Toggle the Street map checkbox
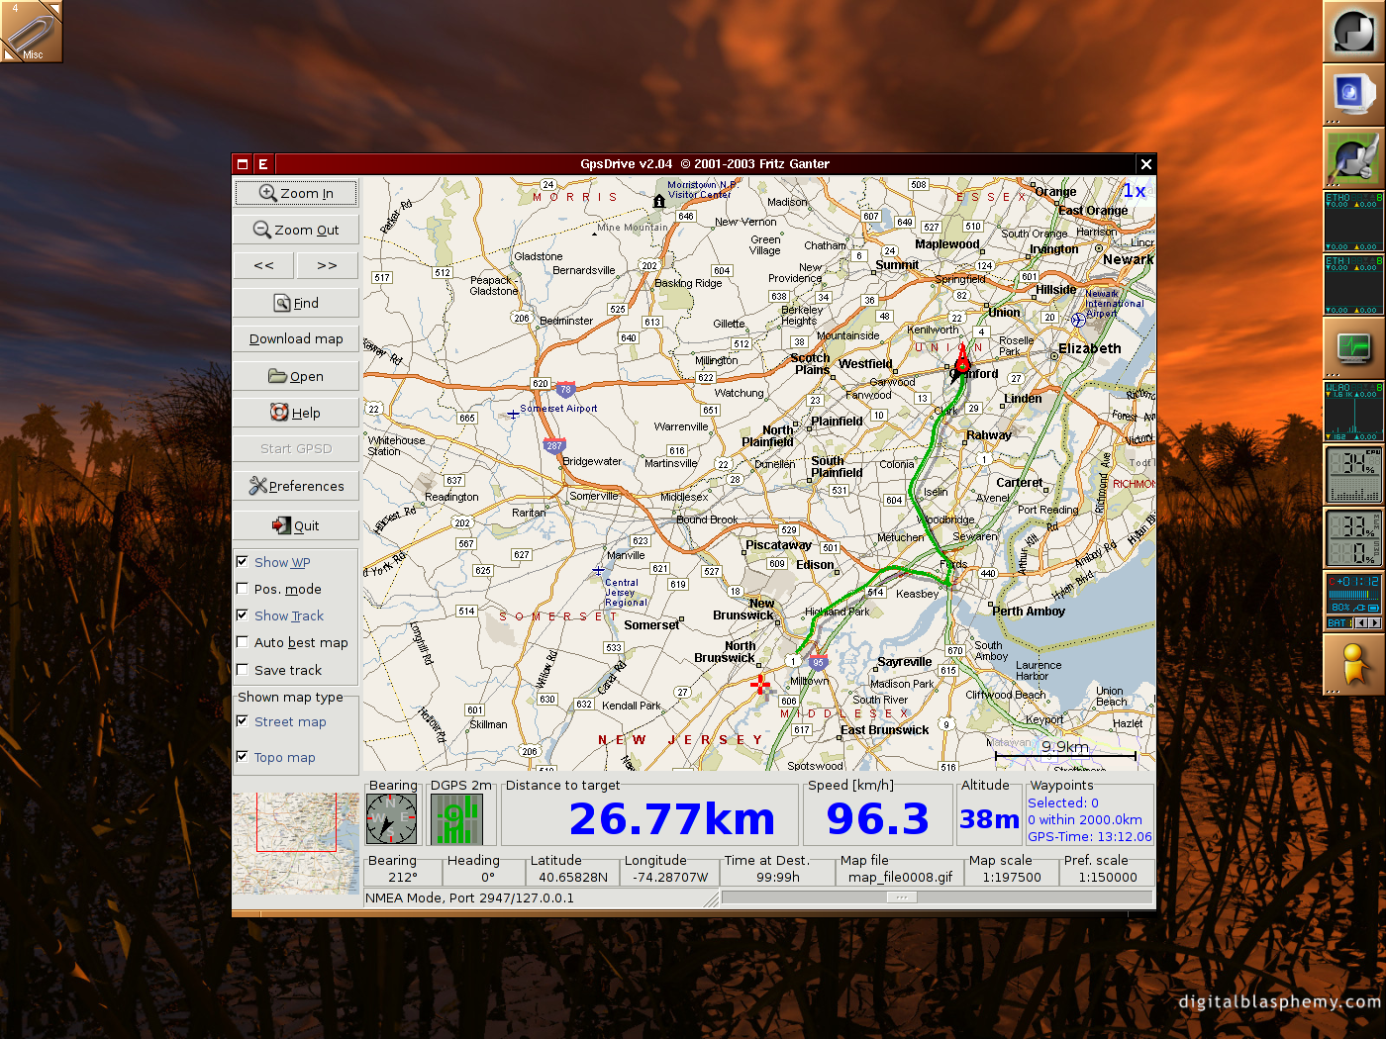Viewport: 1386px width, 1039px height. pos(243,720)
